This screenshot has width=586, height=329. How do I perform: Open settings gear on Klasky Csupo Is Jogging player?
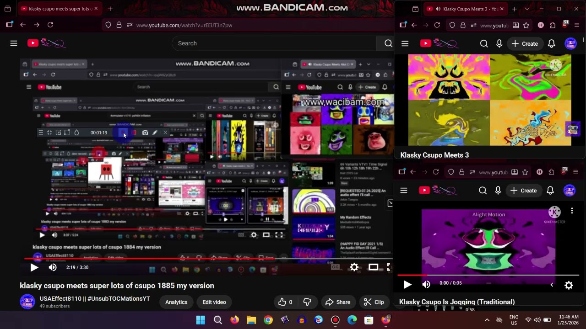tap(569, 285)
